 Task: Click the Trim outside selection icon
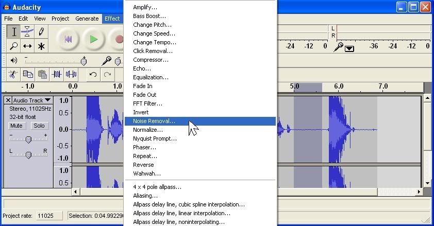(x=57, y=74)
